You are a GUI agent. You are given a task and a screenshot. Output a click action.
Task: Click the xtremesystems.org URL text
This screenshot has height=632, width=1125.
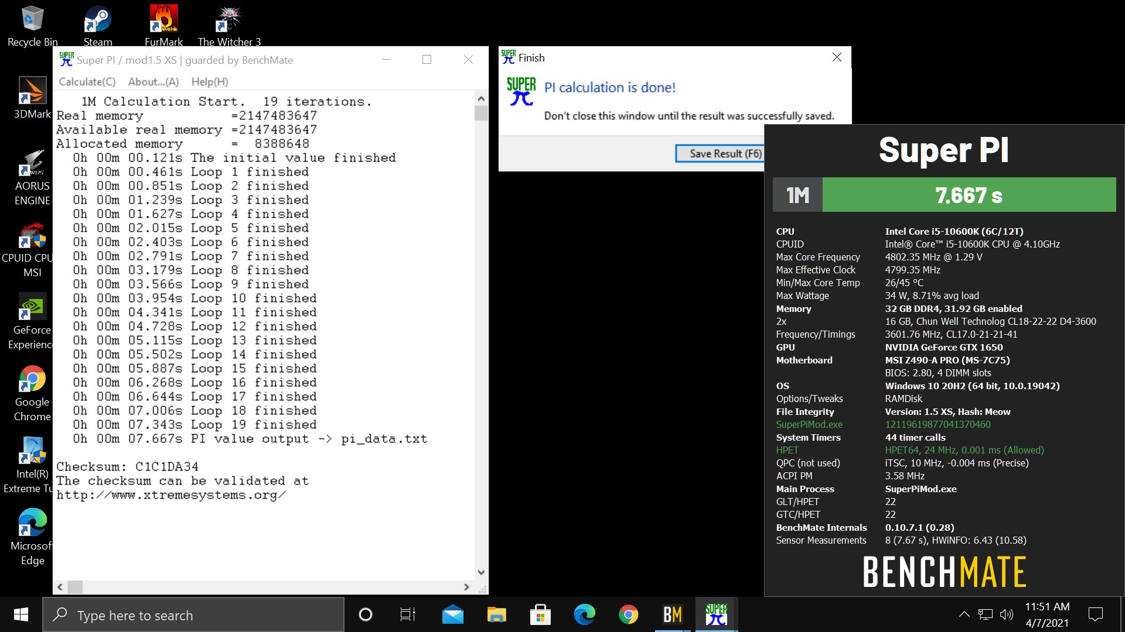171,495
